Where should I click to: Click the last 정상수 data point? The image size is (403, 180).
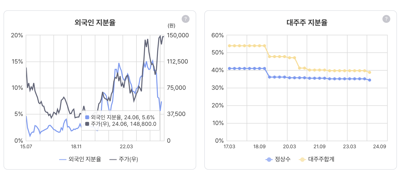point(369,80)
